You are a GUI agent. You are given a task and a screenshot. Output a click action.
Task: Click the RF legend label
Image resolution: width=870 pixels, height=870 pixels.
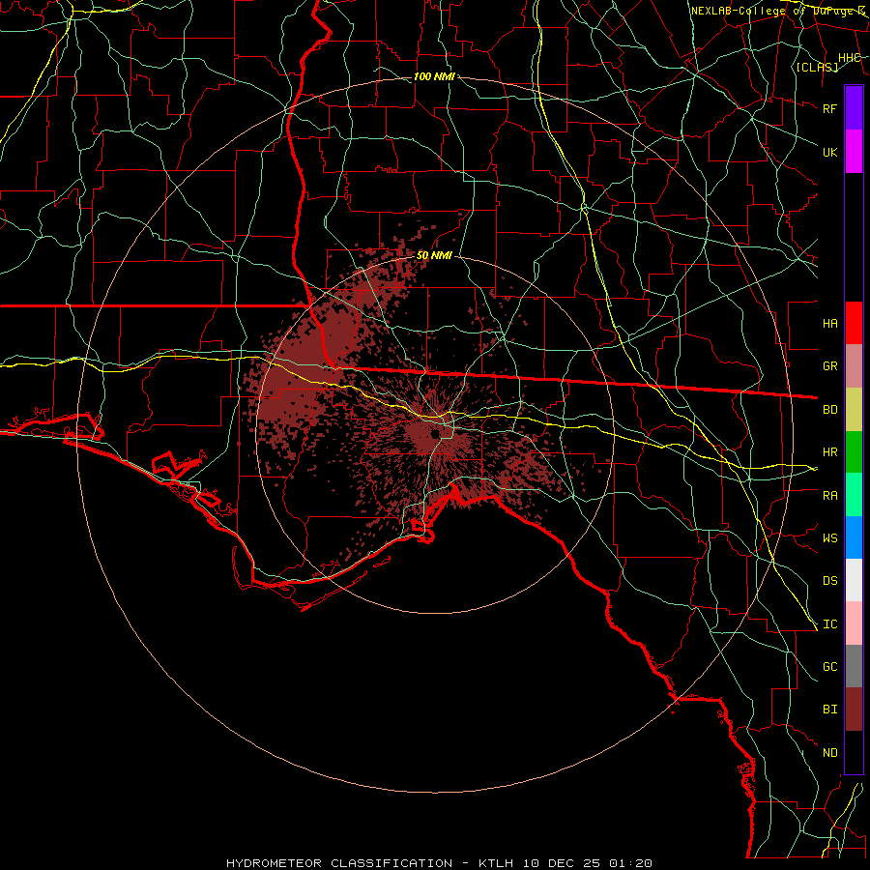pos(829,108)
